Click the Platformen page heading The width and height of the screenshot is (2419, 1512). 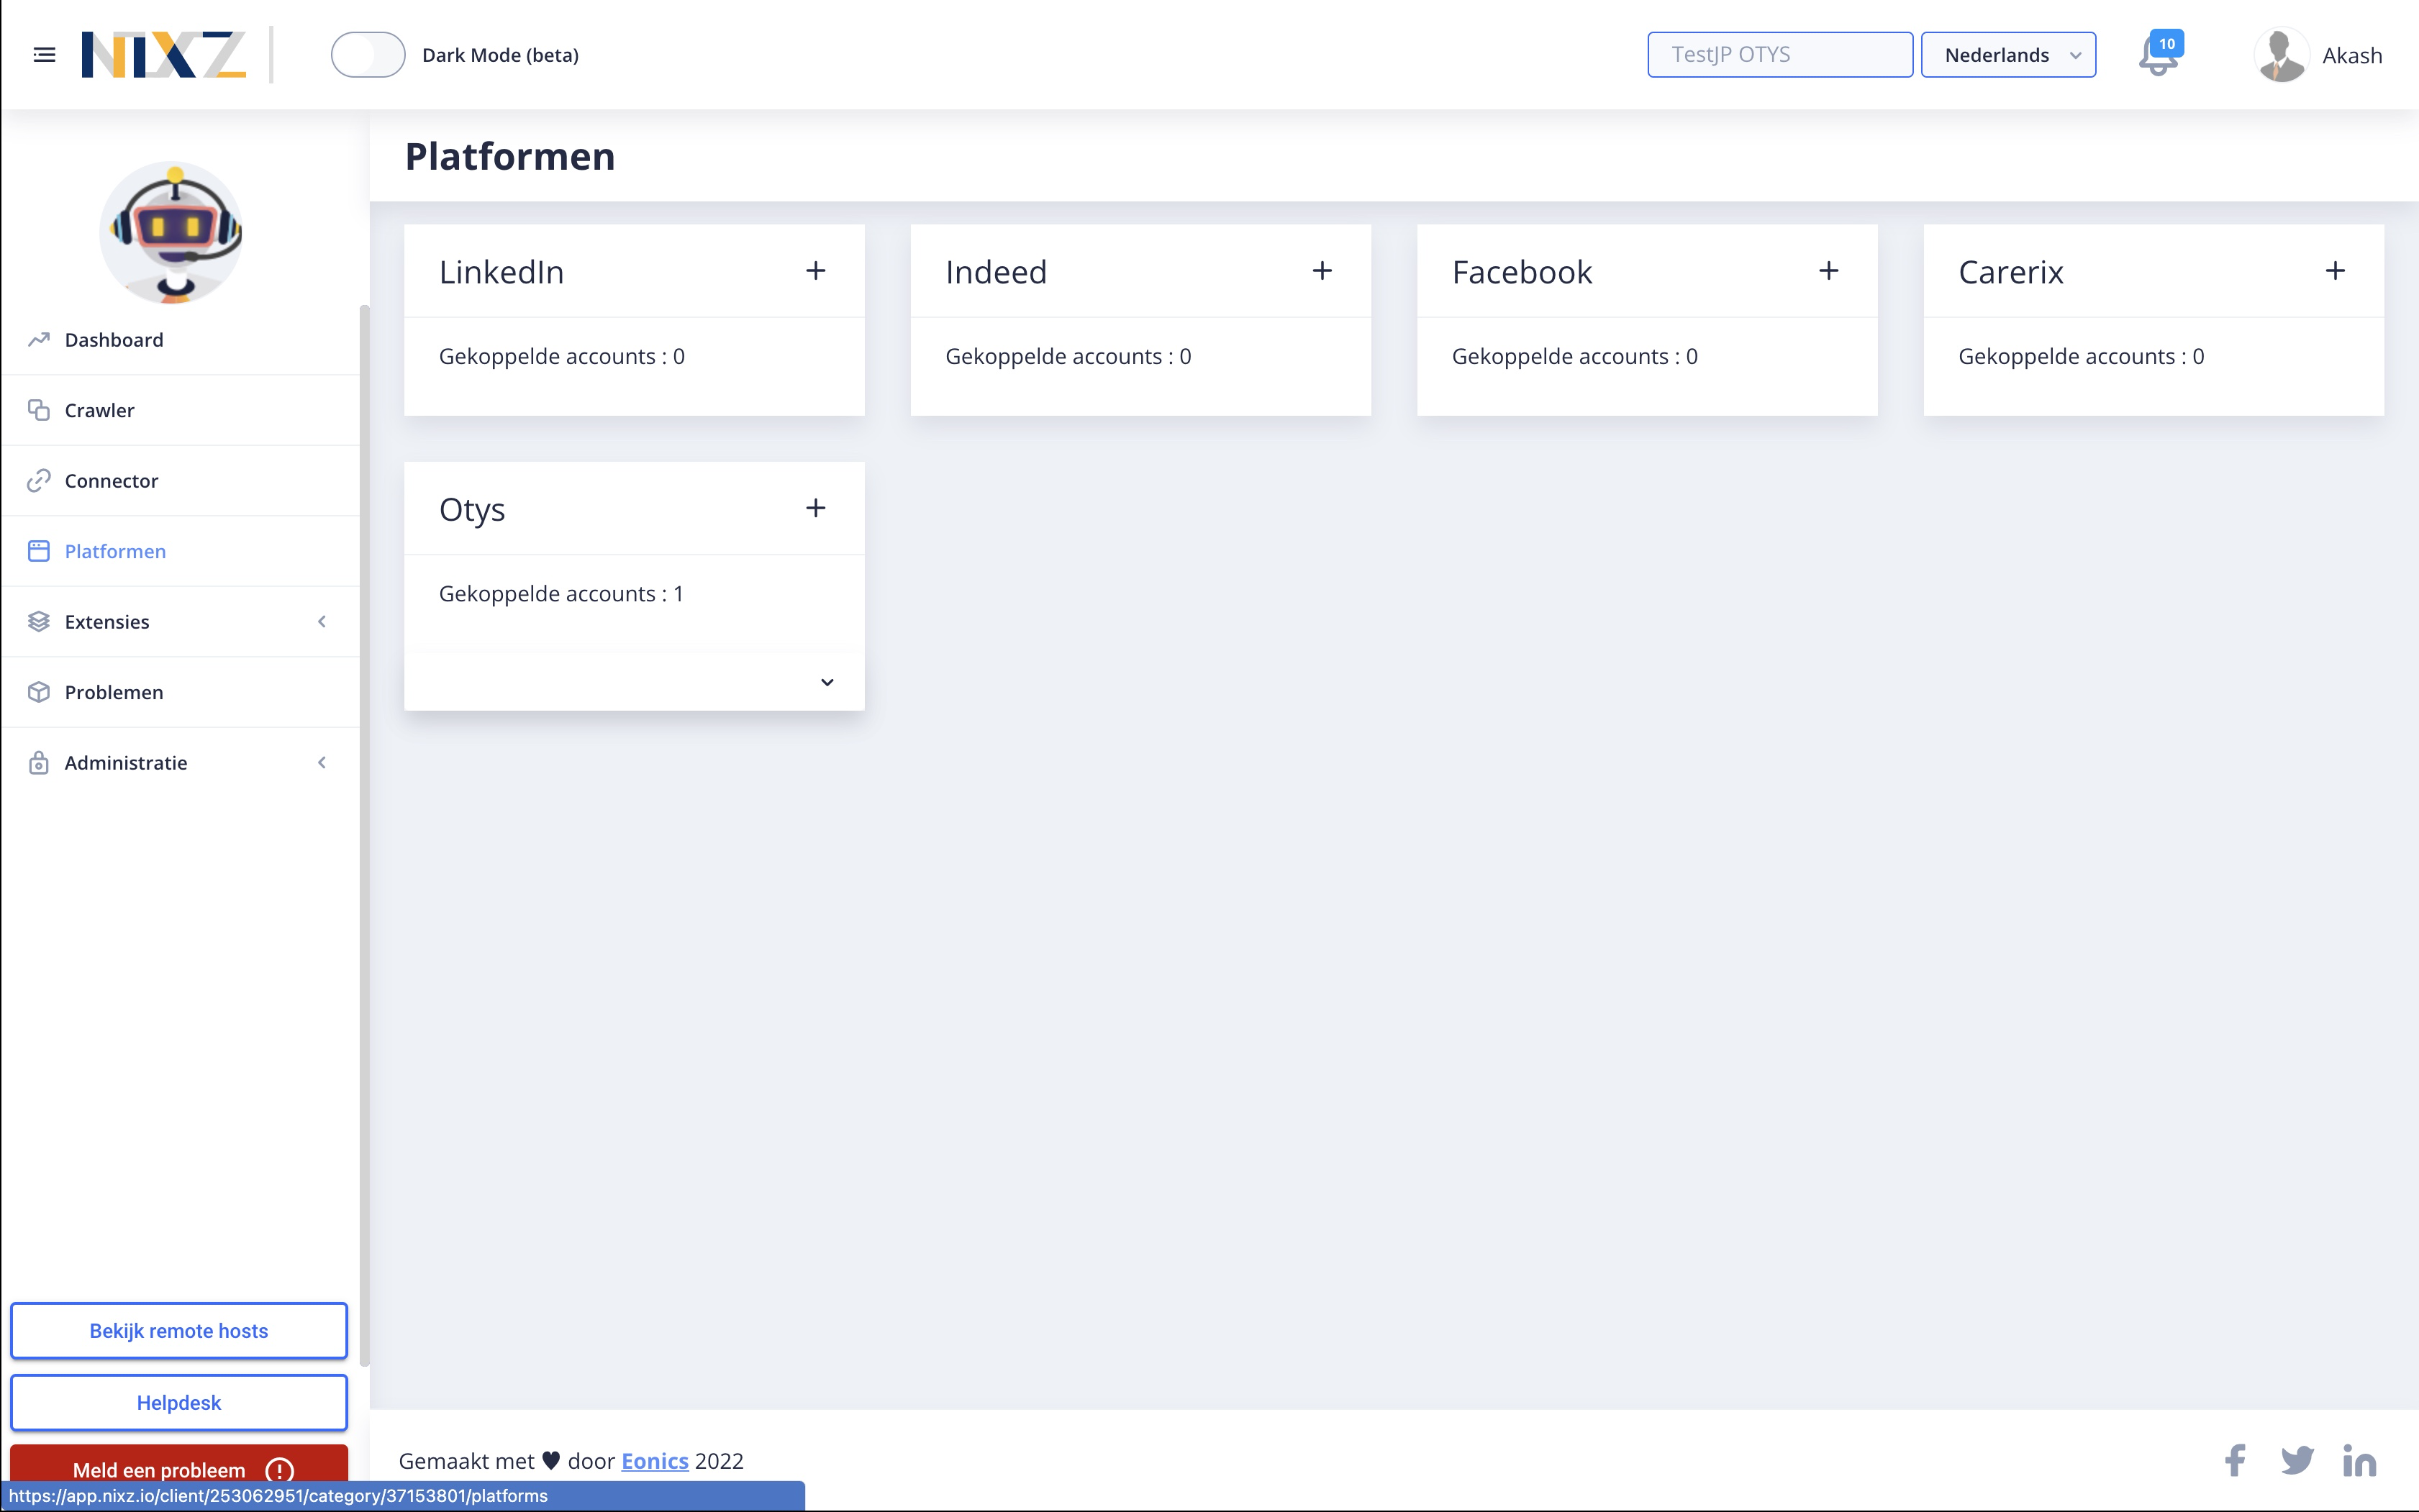coord(510,157)
